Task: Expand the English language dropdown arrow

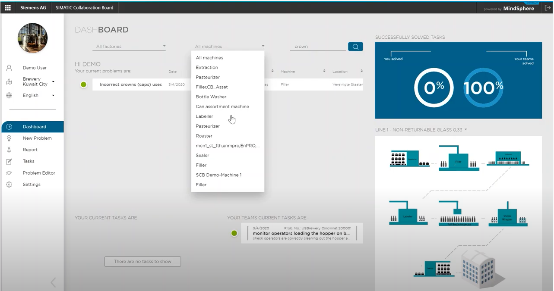Action: click(53, 95)
